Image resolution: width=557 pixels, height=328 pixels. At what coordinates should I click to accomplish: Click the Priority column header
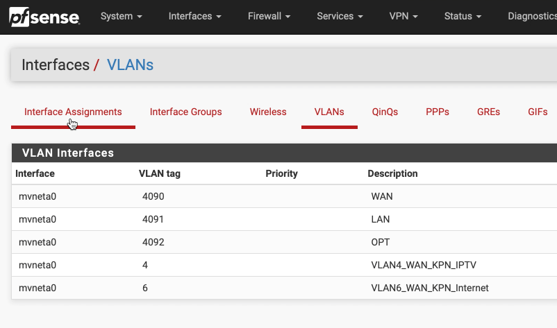(281, 174)
